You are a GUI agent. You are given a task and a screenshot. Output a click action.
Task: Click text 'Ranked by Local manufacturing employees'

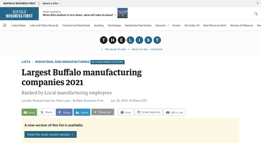tap(67, 93)
